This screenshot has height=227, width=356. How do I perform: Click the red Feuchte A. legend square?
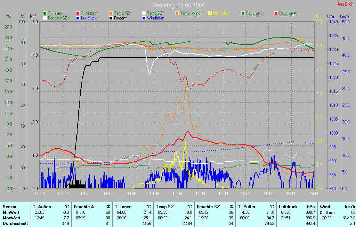click(276, 13)
